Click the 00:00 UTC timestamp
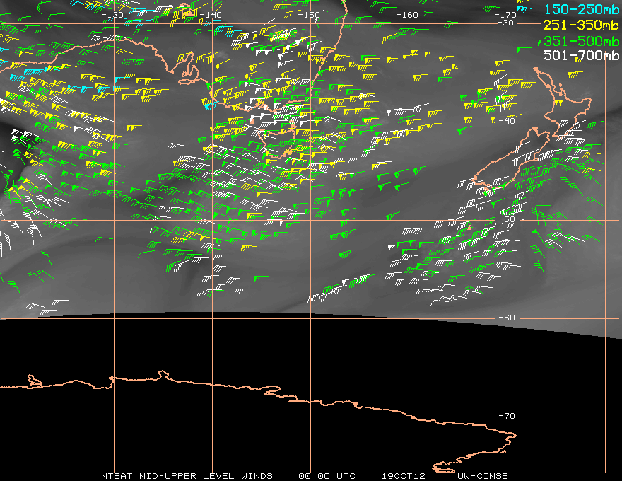This screenshot has width=622, height=481. [x=327, y=476]
